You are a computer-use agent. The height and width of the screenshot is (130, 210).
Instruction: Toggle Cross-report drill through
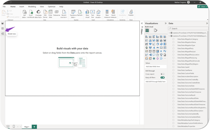[162, 74]
